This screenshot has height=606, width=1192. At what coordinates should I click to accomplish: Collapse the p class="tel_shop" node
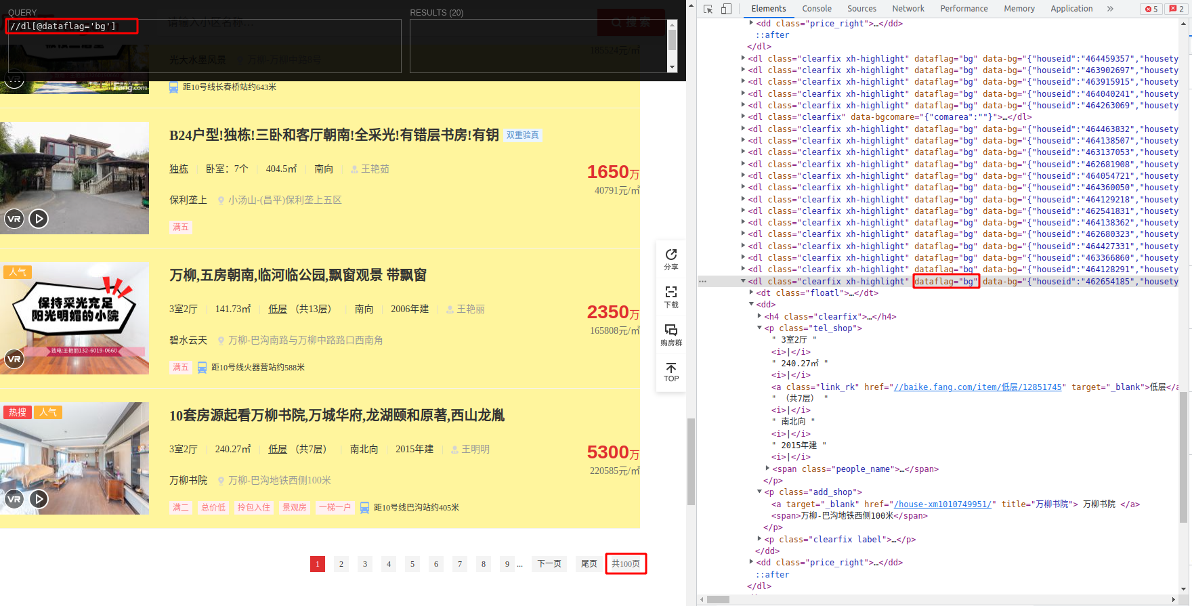pyautogui.click(x=759, y=328)
